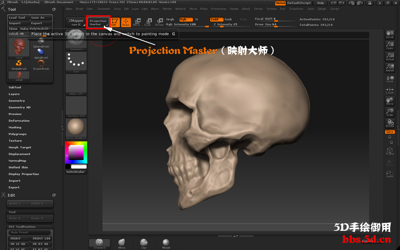400x250 pixels.
Task: Toggle the M material mode
Action: pos(197,20)
